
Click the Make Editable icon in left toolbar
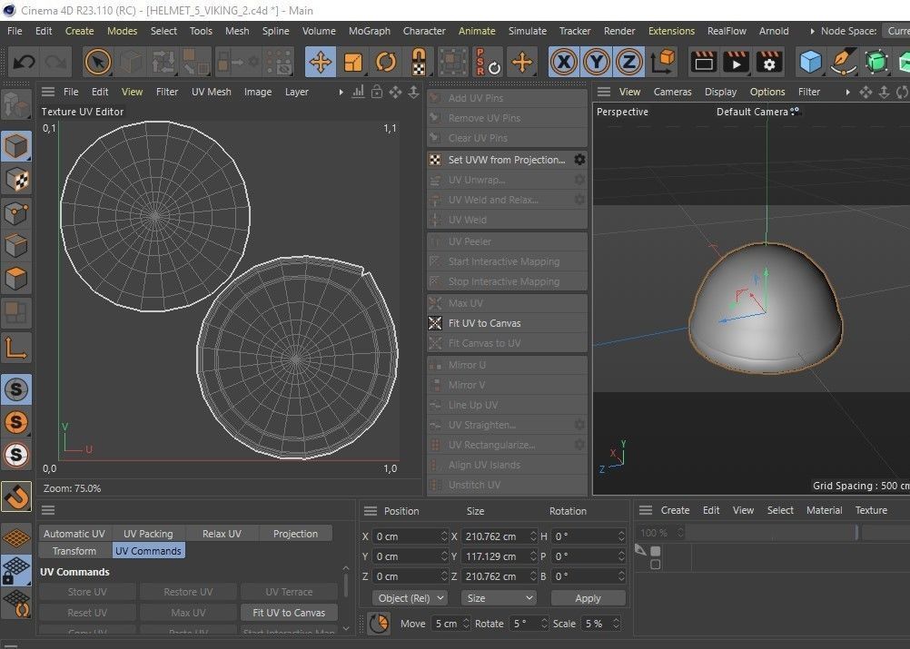point(15,105)
